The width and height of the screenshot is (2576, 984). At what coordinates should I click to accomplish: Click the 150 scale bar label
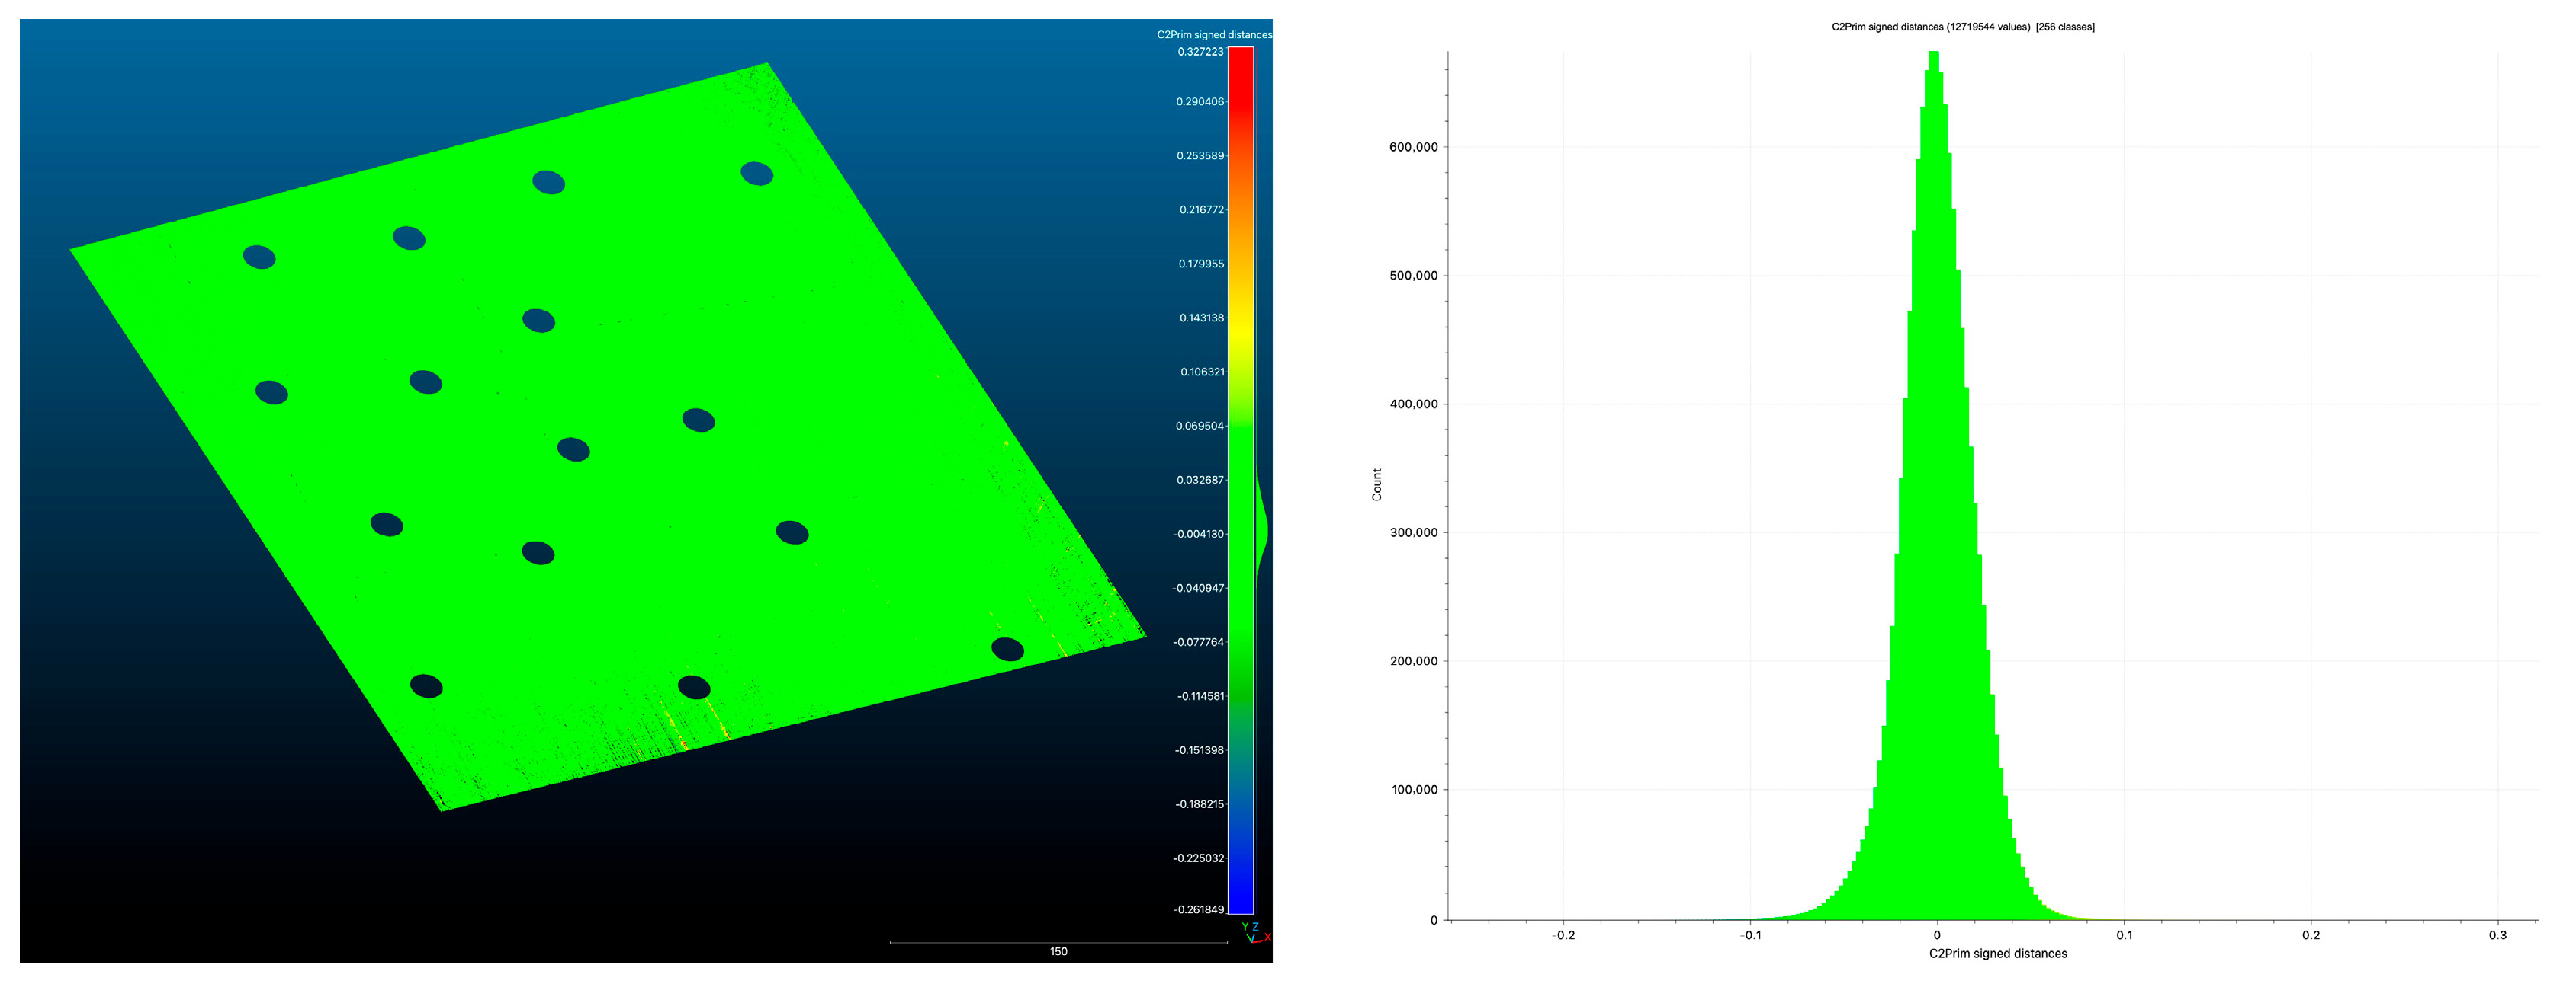[1058, 951]
